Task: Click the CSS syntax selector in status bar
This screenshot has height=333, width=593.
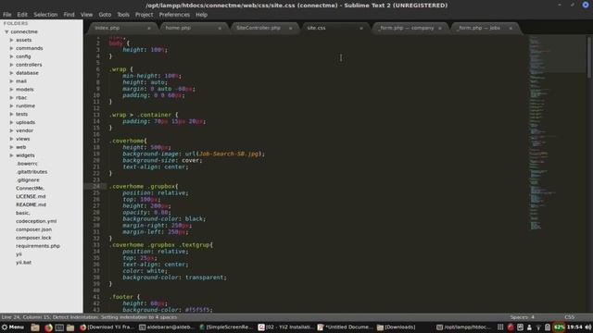Action: [x=569, y=317]
